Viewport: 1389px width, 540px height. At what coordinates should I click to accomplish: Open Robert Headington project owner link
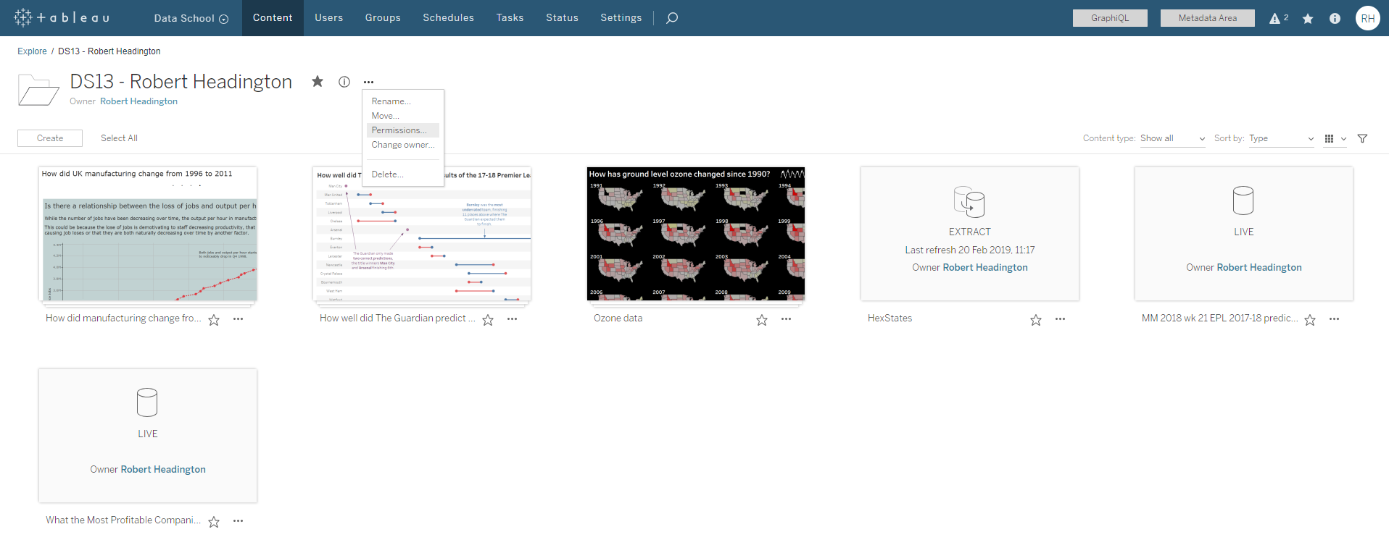pos(138,101)
